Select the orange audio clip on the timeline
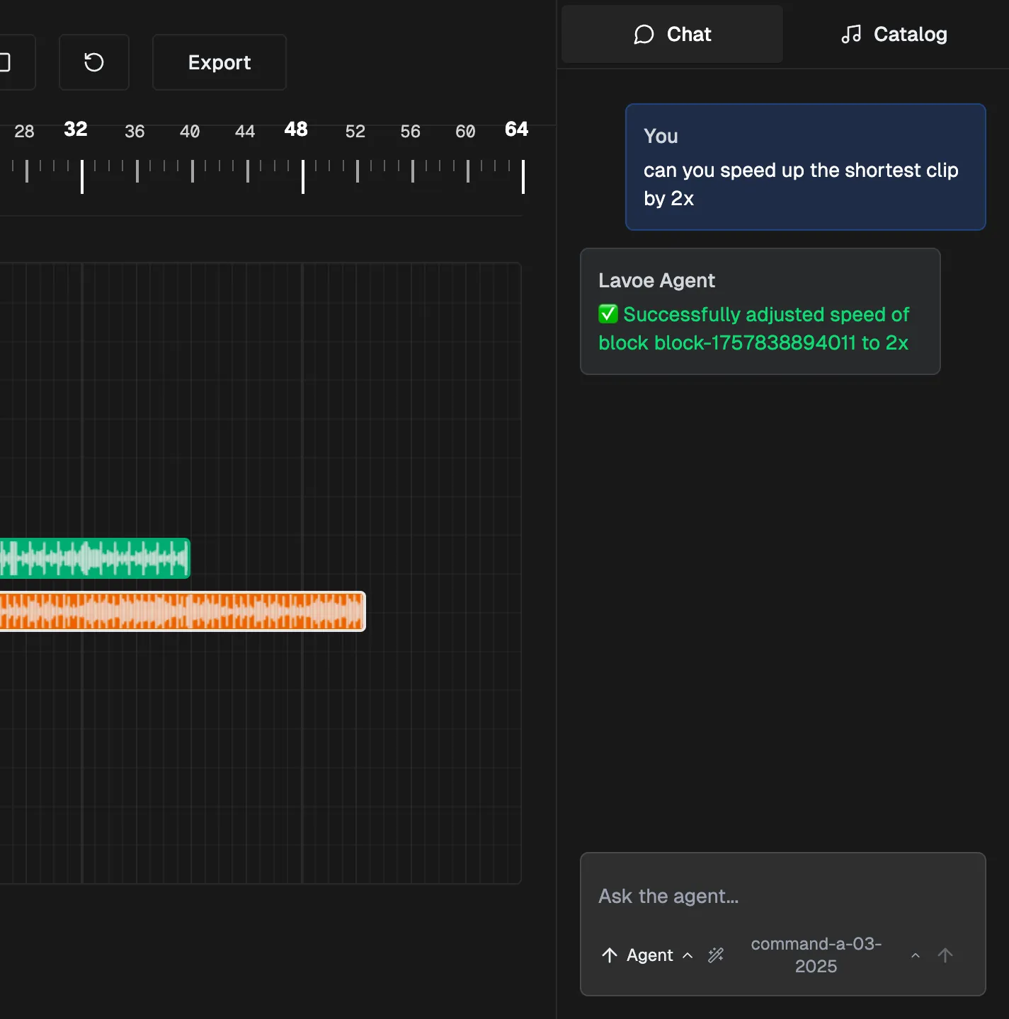The image size is (1009, 1019). point(181,611)
